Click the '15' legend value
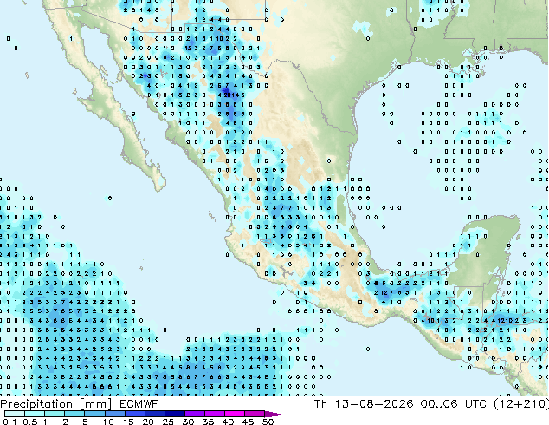Image resolution: width=549 pixels, height=425 pixels. click(128, 422)
